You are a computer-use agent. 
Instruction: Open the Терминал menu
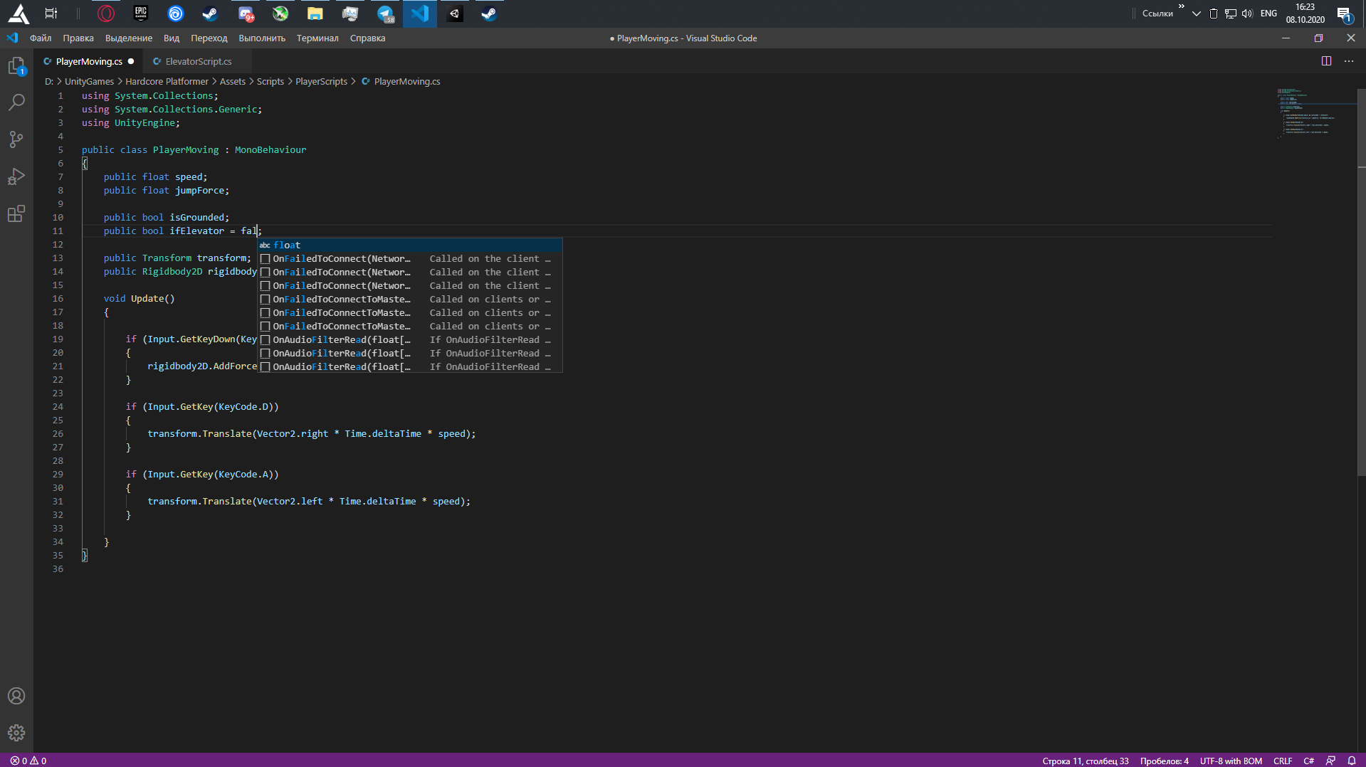pos(317,38)
